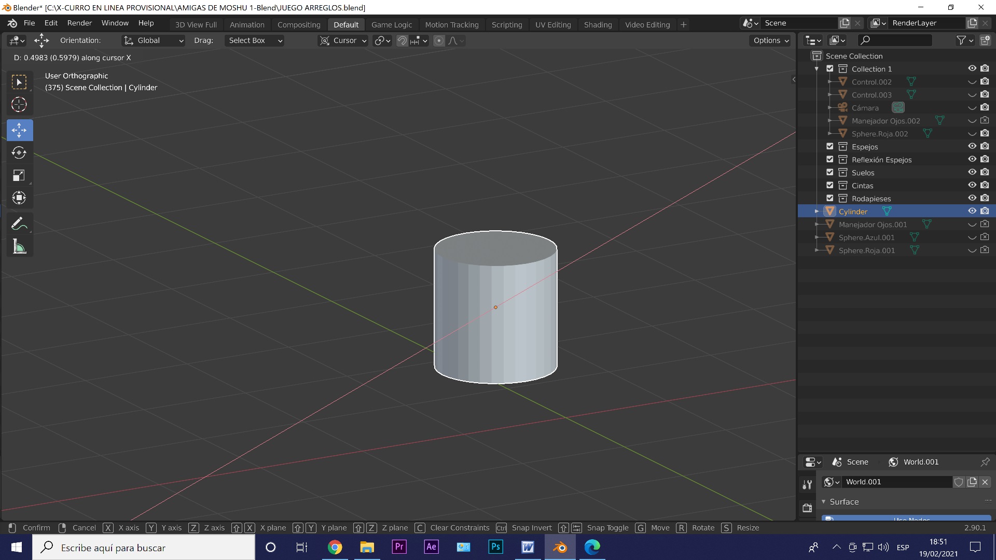Image resolution: width=996 pixels, height=560 pixels.
Task: Disable render camera for Suelos collection
Action: [x=985, y=172]
